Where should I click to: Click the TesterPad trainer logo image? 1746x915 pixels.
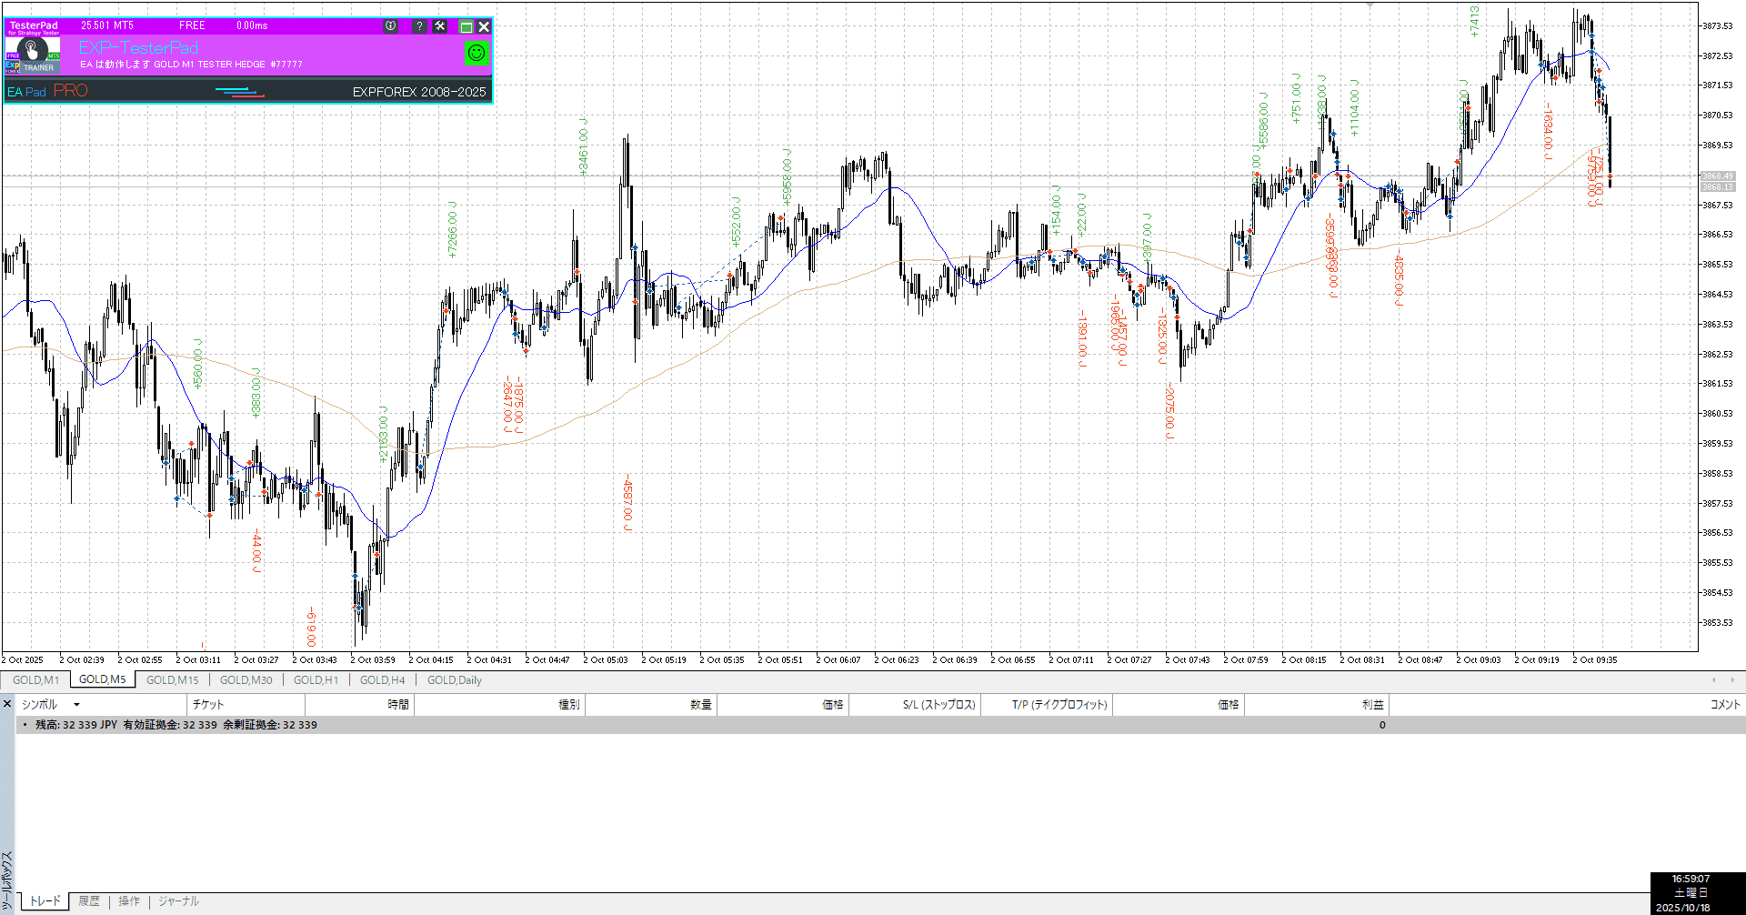33,54
